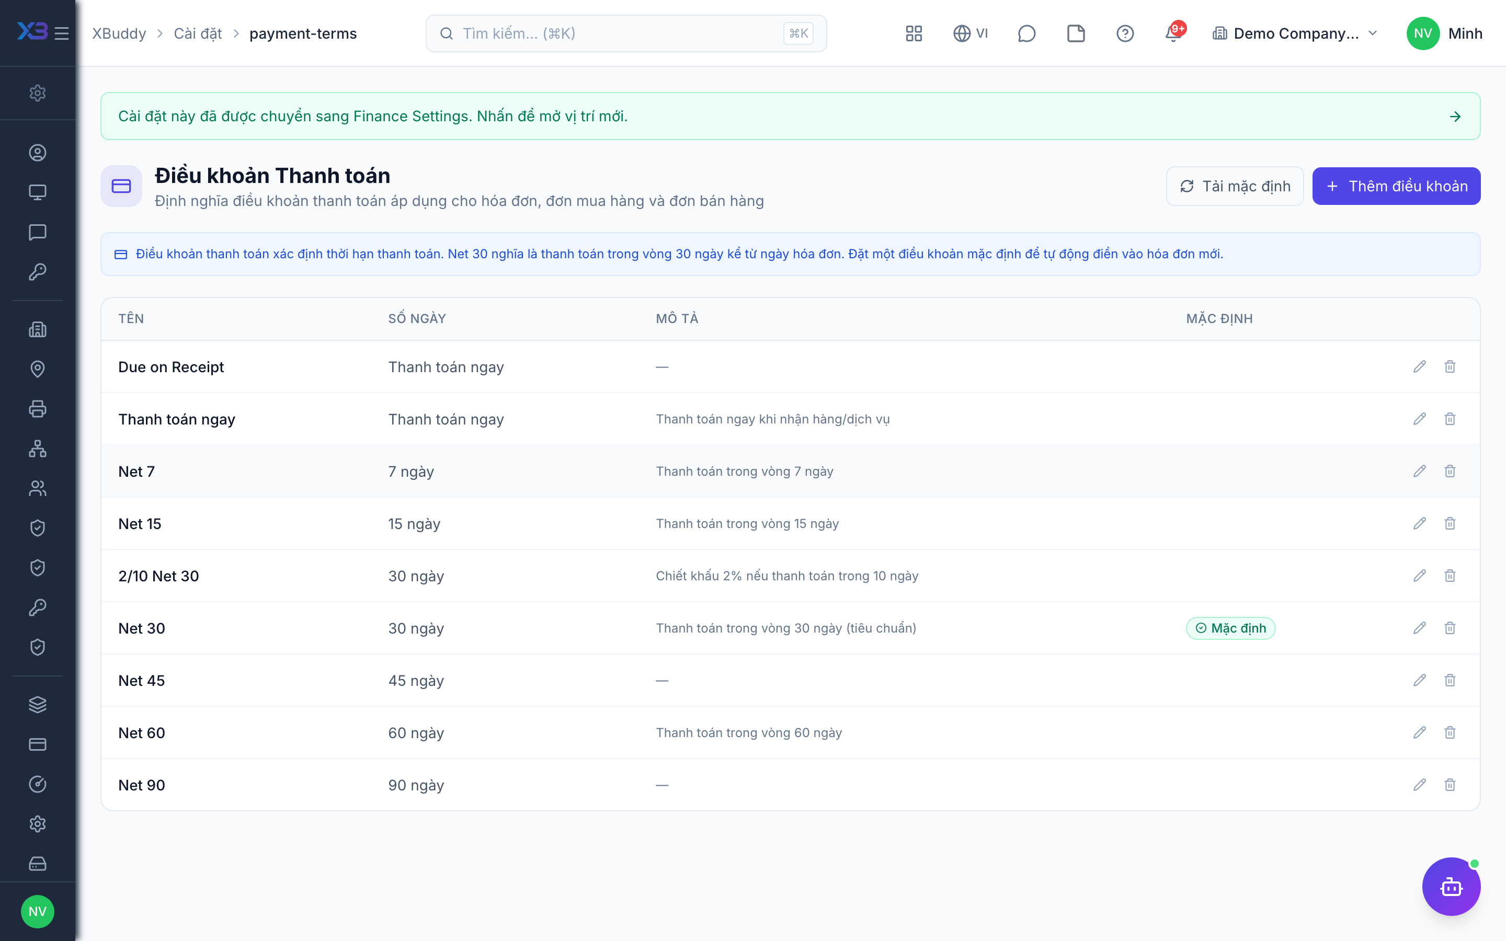Viewport: 1506px width, 941px height.
Task: Select the Net 45 row name
Action: (141, 680)
